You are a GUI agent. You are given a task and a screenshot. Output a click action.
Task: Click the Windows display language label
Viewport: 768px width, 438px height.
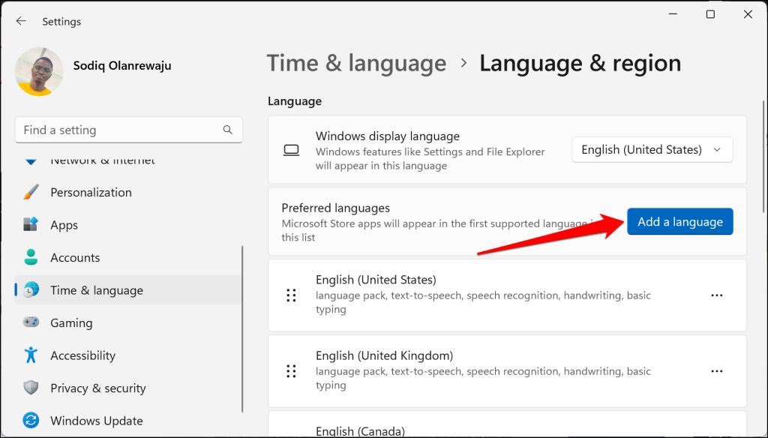point(388,136)
